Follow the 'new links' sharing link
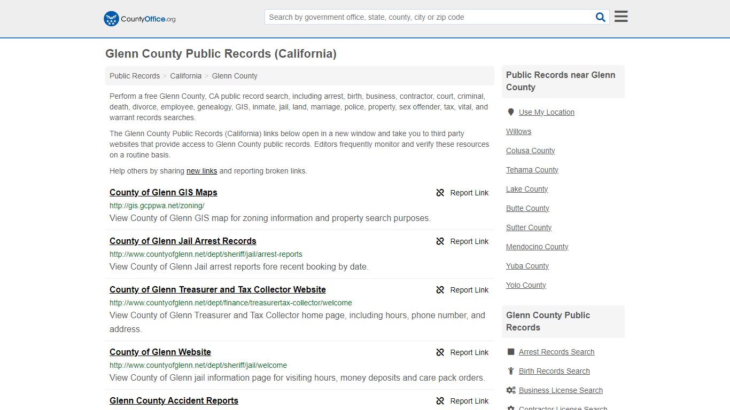 (201, 171)
